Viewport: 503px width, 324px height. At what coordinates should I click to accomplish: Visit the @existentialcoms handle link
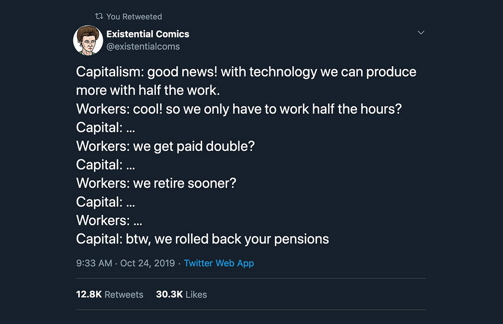tap(143, 47)
